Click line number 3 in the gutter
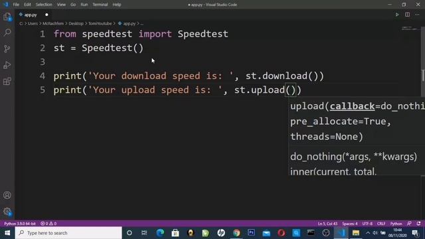Viewport: 425px width, 239px height. point(42,62)
